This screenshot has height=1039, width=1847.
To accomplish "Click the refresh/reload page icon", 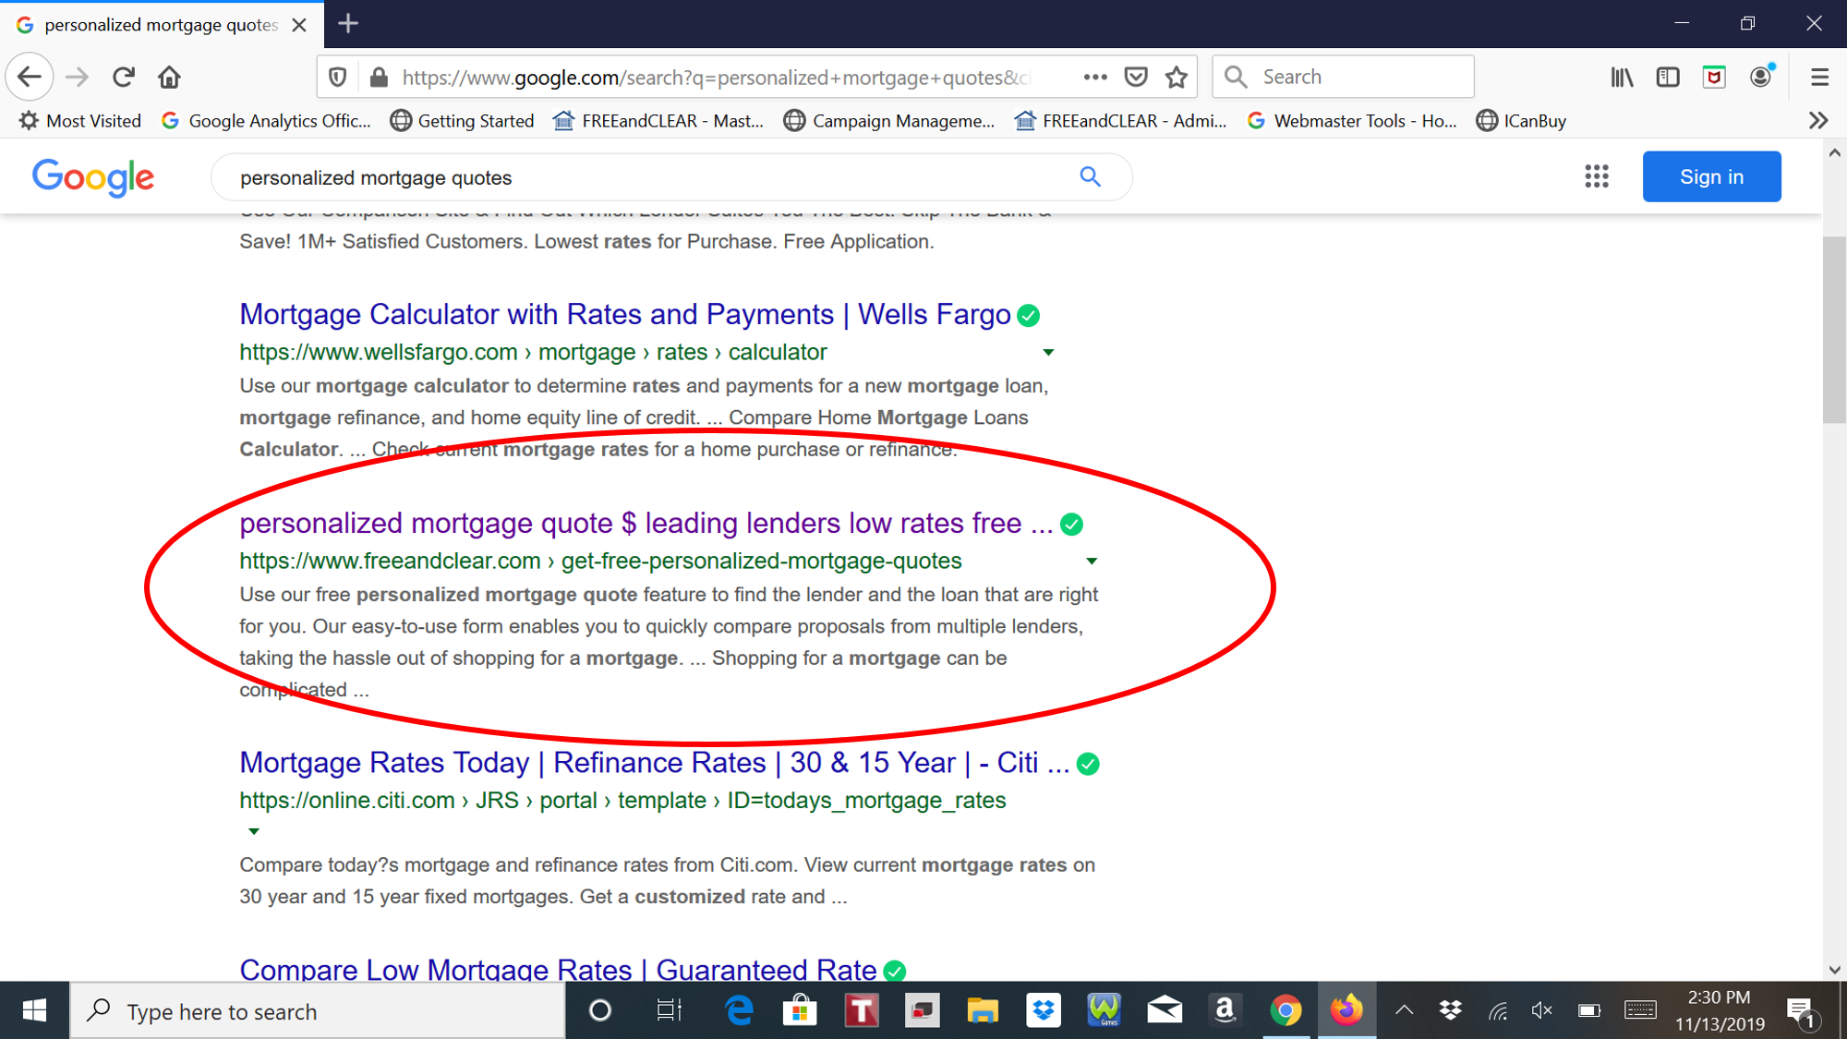I will (x=122, y=76).
